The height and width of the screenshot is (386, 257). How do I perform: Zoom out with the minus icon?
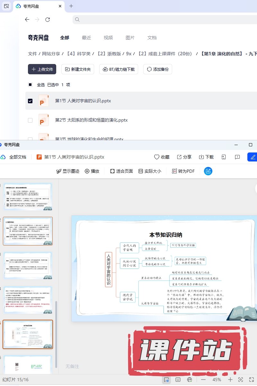pyautogui.click(x=203, y=380)
